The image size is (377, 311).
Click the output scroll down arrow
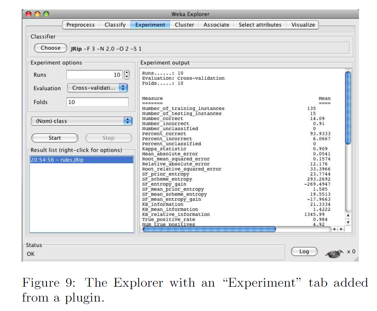coord(348,222)
